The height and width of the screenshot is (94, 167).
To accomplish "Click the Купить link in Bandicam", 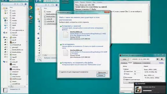I will coord(161,63).
